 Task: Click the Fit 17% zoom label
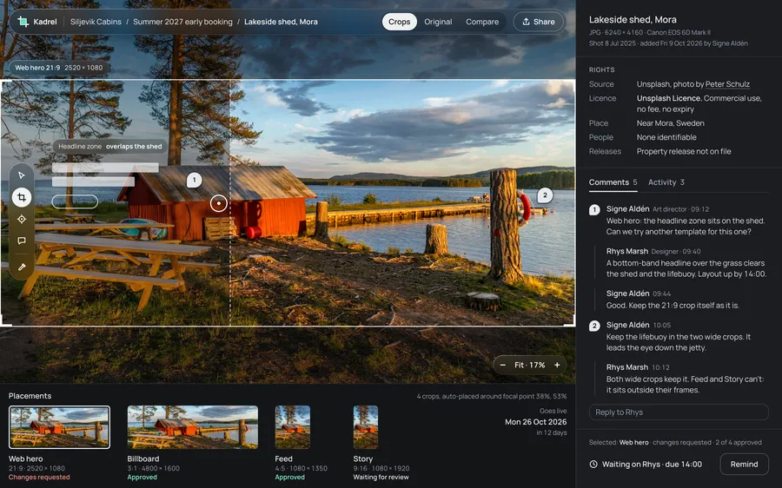[530, 365]
